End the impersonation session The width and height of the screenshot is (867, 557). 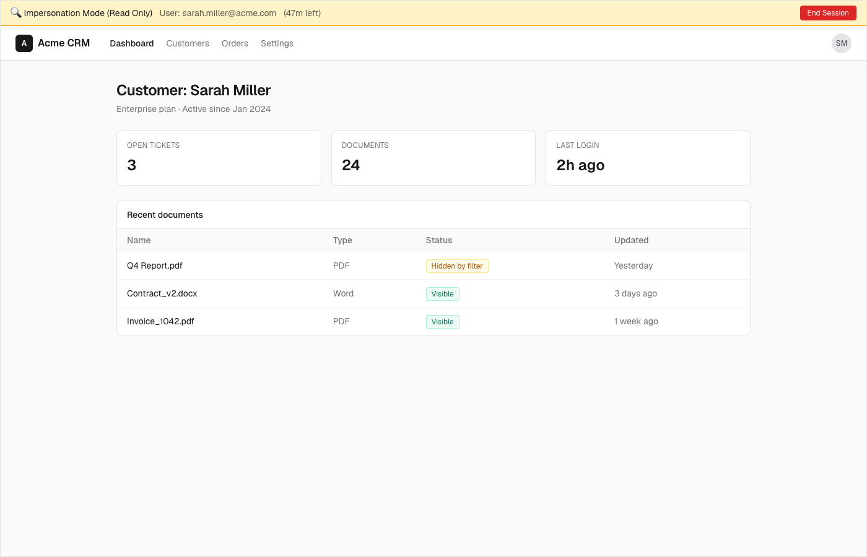click(828, 13)
